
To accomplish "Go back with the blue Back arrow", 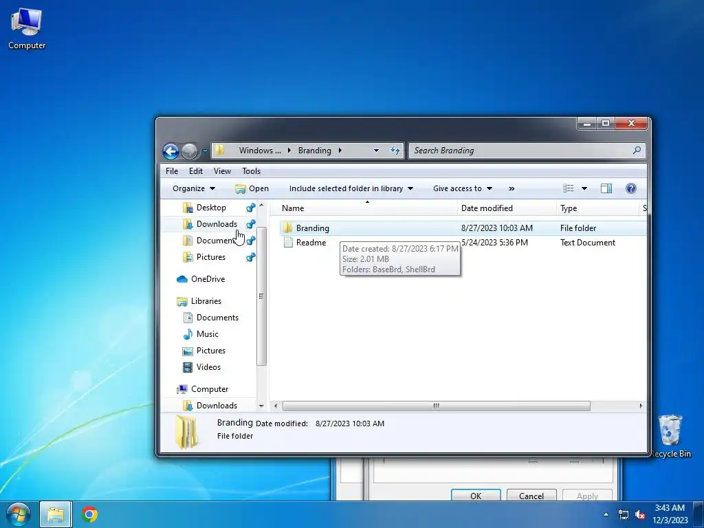I will click(170, 151).
